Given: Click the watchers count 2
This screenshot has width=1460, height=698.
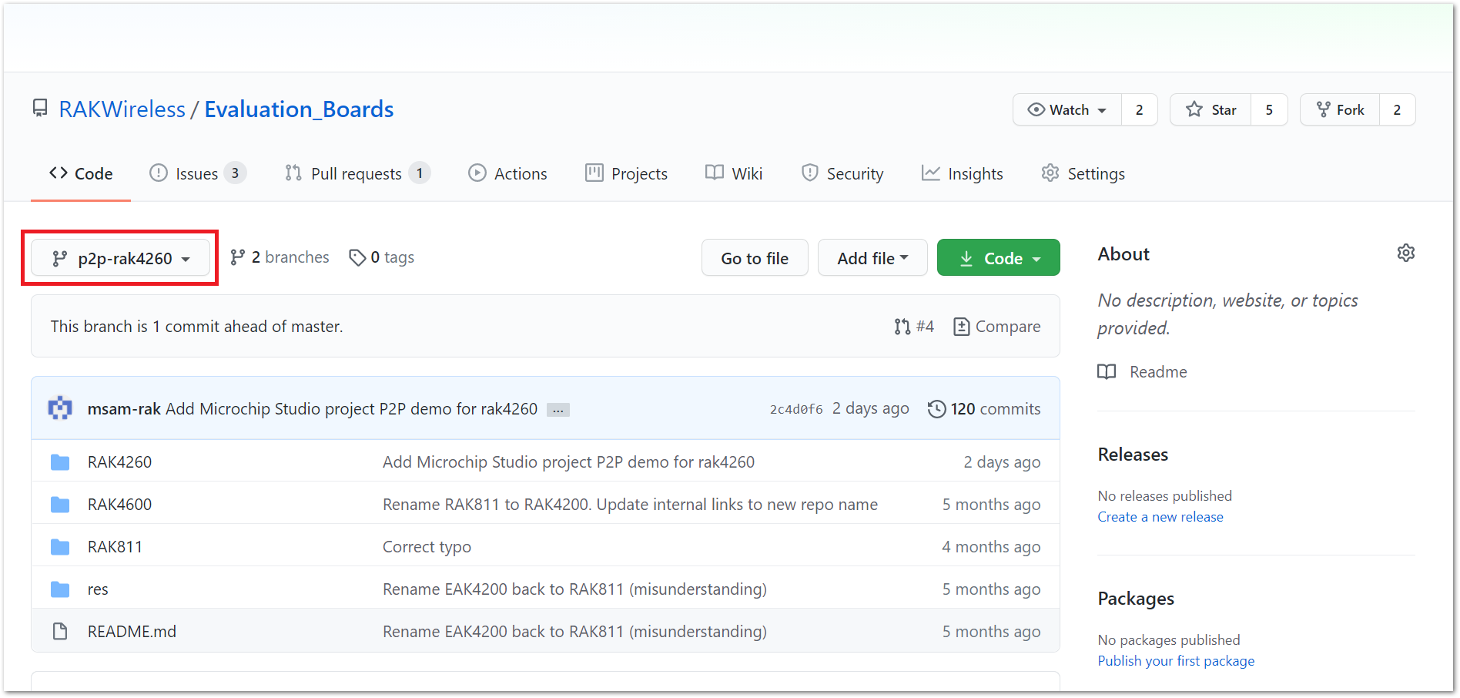Looking at the screenshot, I should click(1140, 109).
